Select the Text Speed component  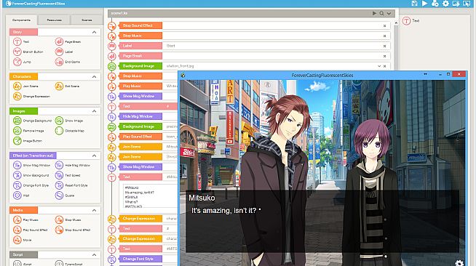pos(68,175)
